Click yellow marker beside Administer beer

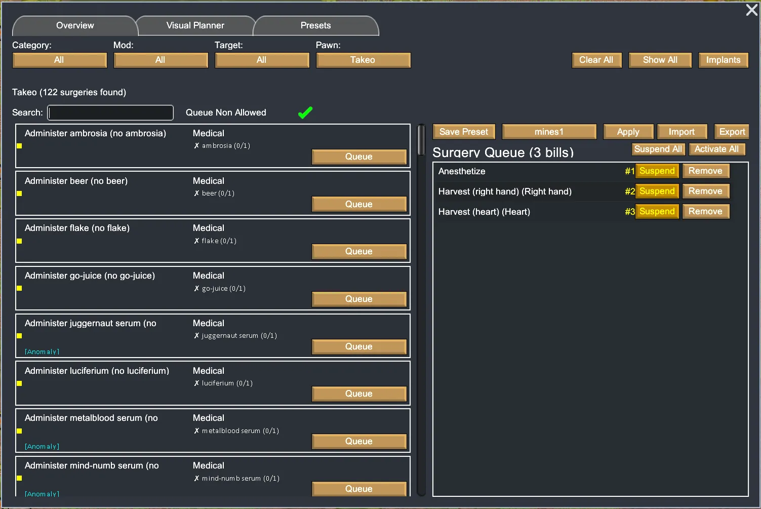click(19, 193)
